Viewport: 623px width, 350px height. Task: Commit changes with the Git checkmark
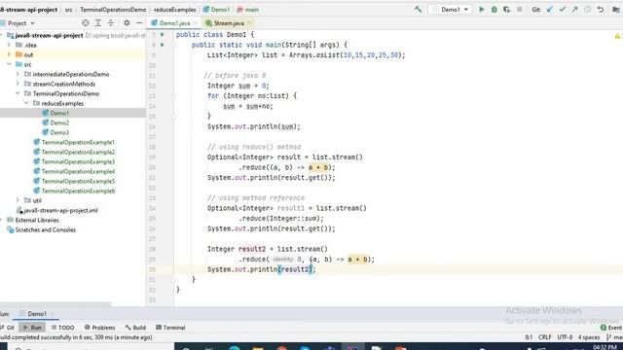pyautogui.click(x=563, y=9)
